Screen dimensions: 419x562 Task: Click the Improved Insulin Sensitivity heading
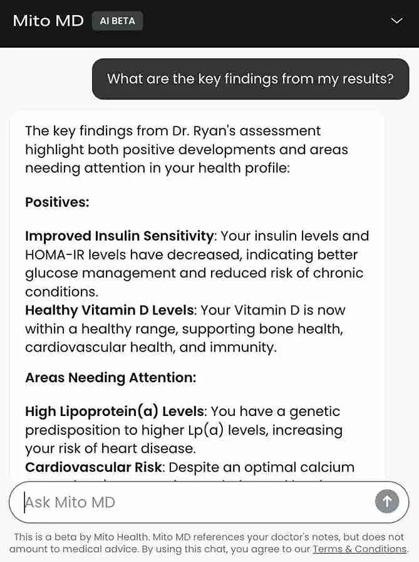tap(119, 236)
